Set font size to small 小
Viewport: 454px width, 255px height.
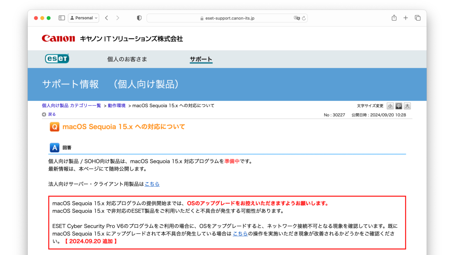click(x=390, y=106)
